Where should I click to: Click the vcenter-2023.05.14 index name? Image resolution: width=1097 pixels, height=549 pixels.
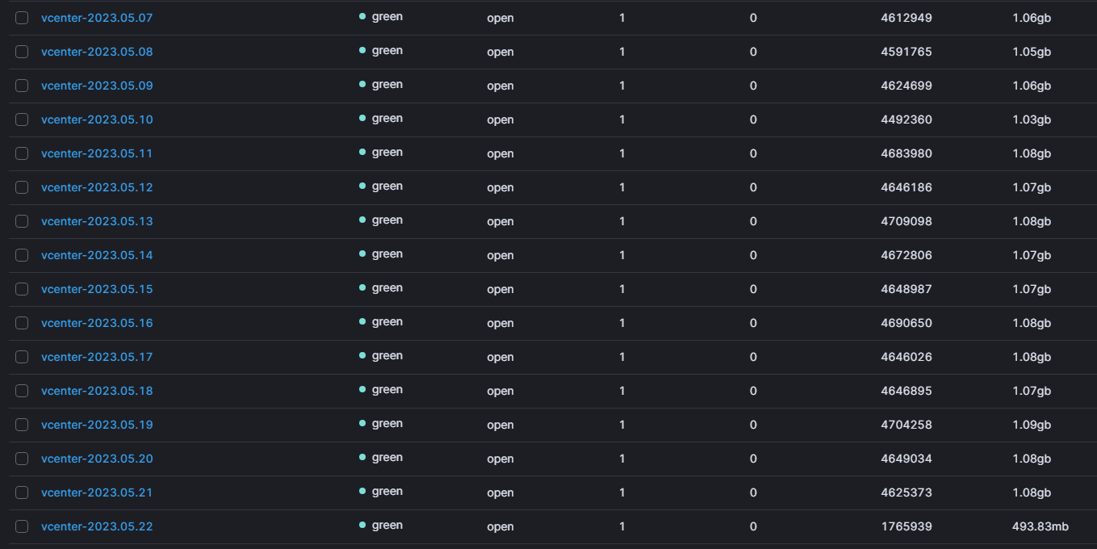[97, 255]
